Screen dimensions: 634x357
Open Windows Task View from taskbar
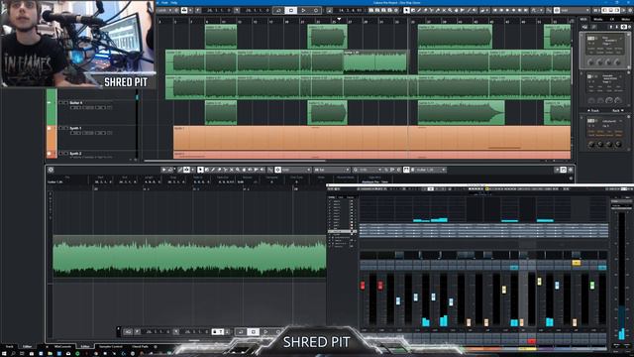[22, 353]
